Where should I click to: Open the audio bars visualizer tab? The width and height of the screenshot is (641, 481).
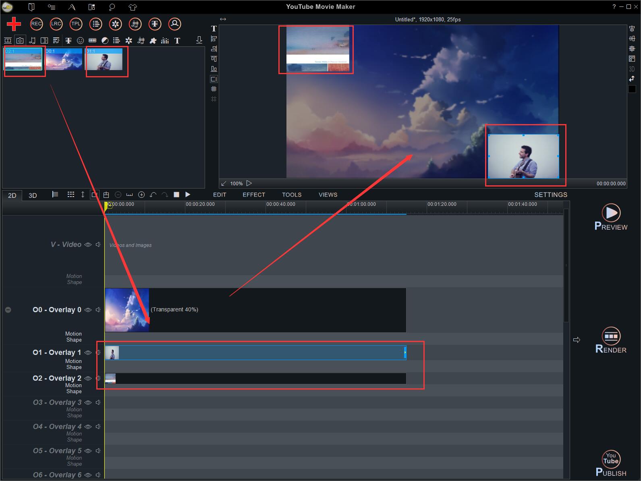tap(165, 40)
